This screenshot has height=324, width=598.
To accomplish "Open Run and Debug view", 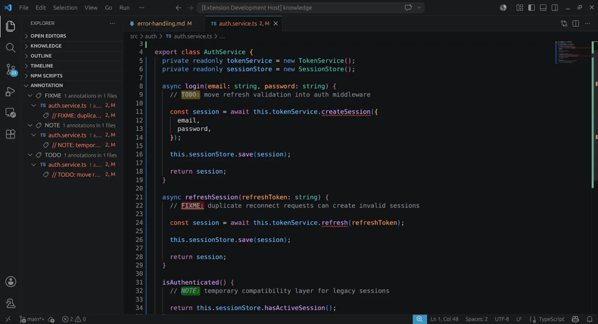I will [x=10, y=91].
